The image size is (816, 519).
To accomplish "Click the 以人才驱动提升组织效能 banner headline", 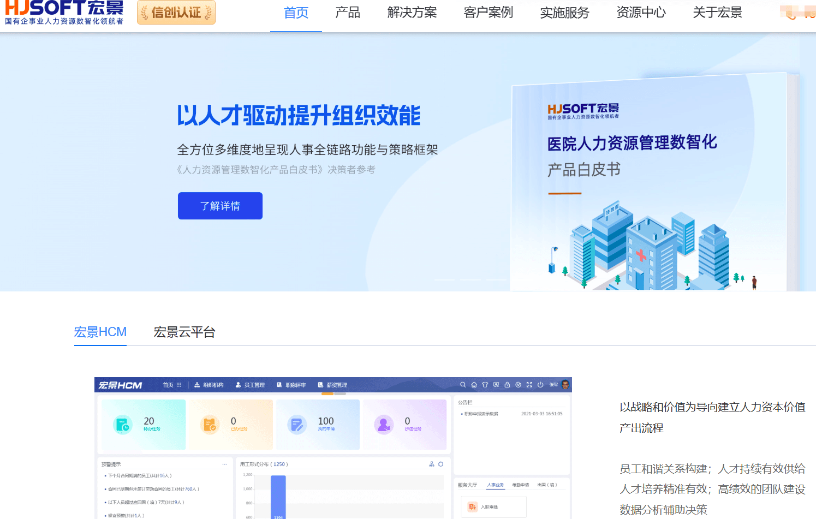I will click(x=299, y=116).
